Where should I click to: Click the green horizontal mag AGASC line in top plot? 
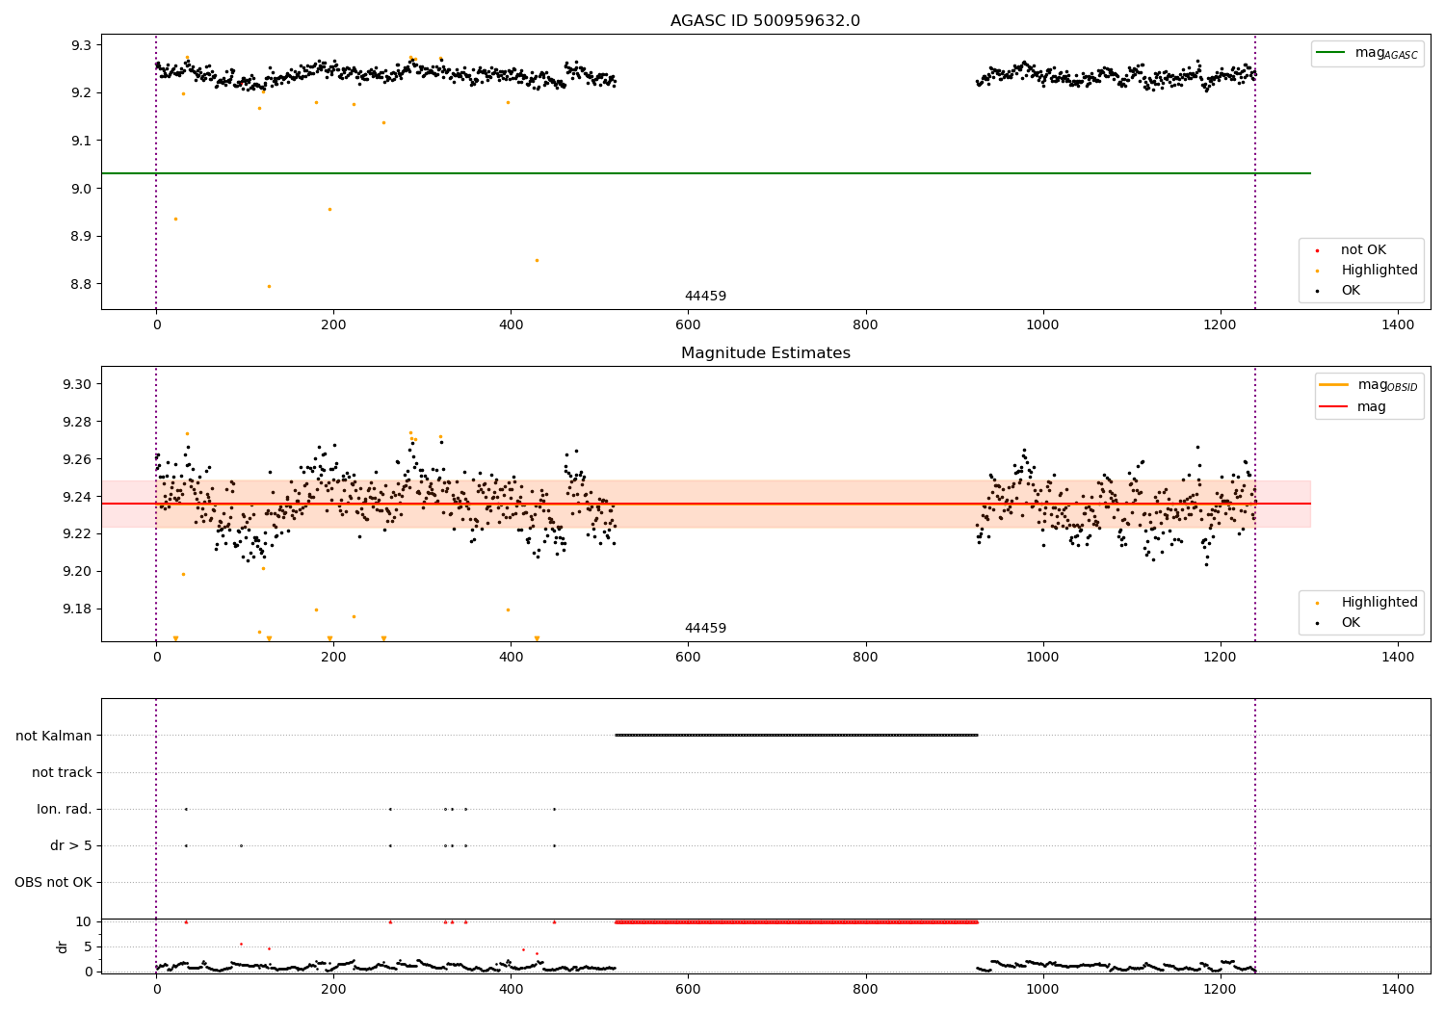(x=706, y=173)
